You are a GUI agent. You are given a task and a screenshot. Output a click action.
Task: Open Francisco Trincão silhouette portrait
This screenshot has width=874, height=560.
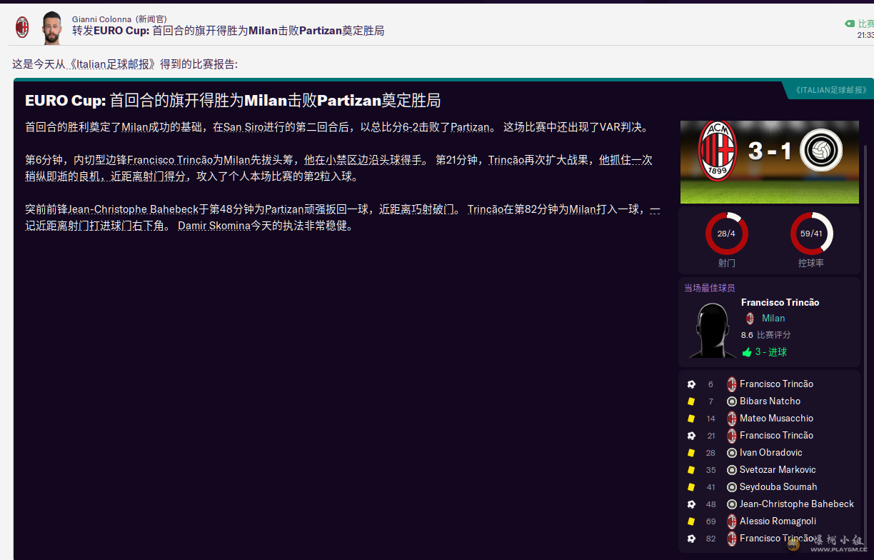[x=711, y=331]
